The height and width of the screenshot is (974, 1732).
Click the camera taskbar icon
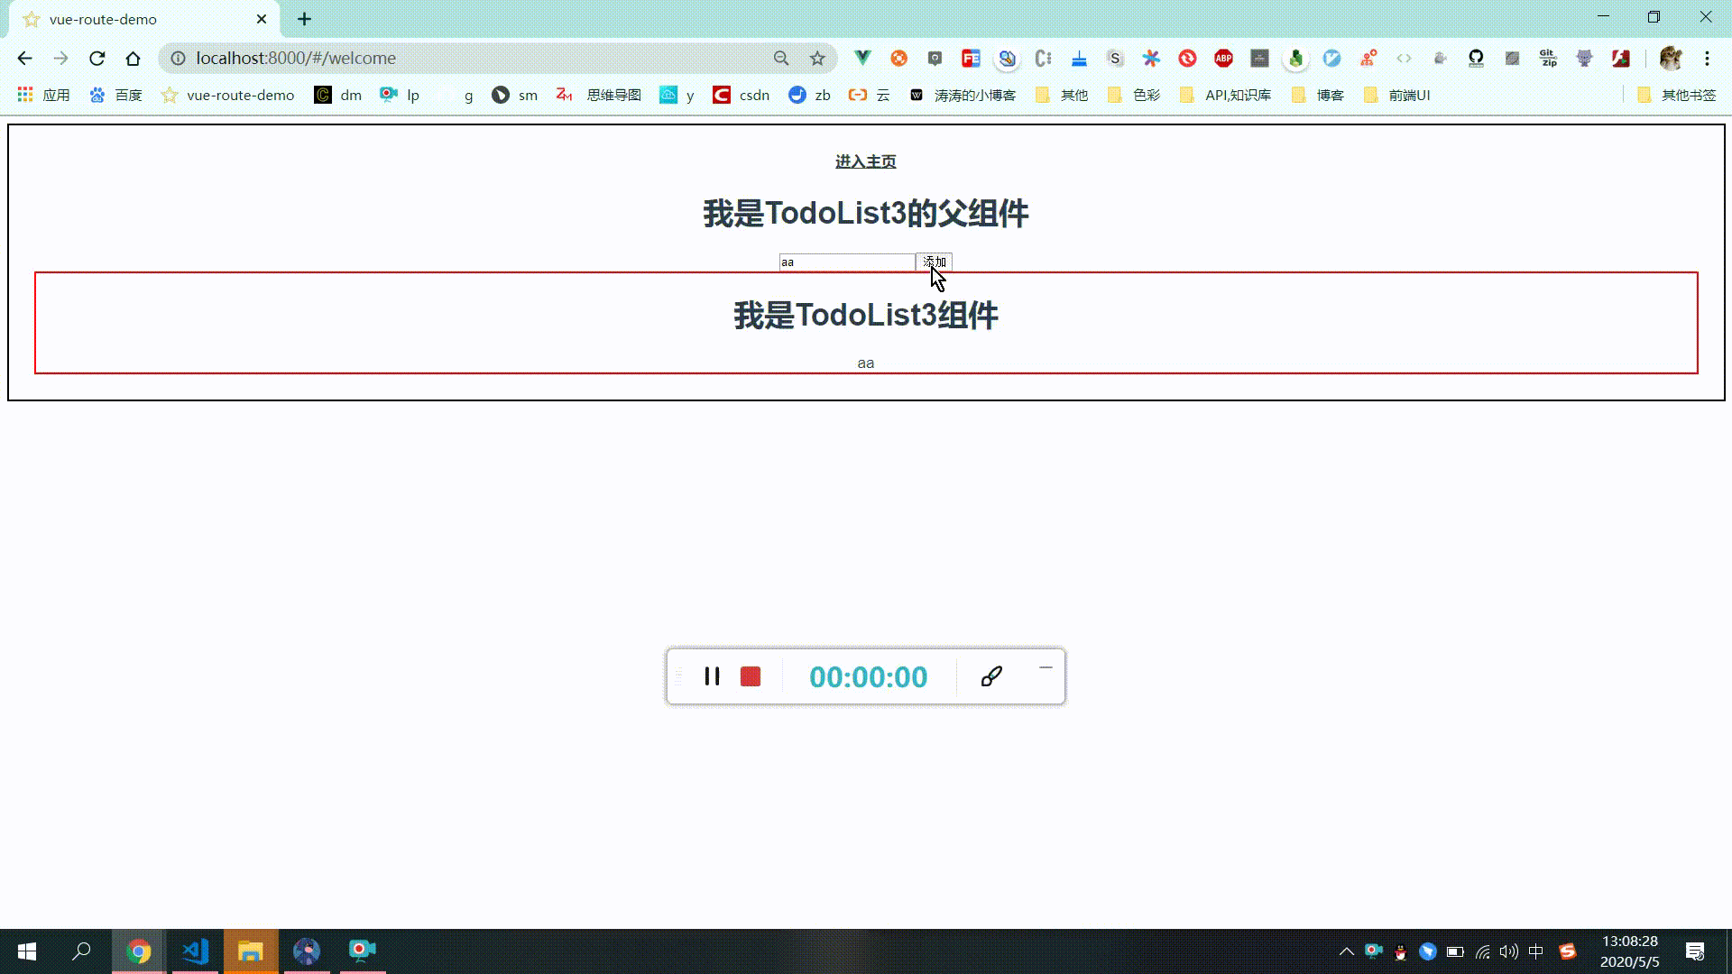tap(363, 951)
